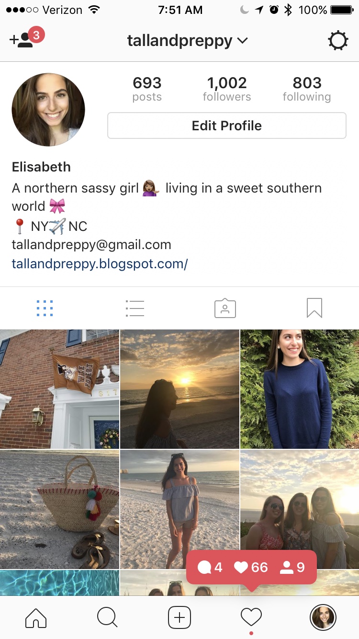Tap the red notifications popup bubble
The image size is (359, 639).
pos(251,568)
